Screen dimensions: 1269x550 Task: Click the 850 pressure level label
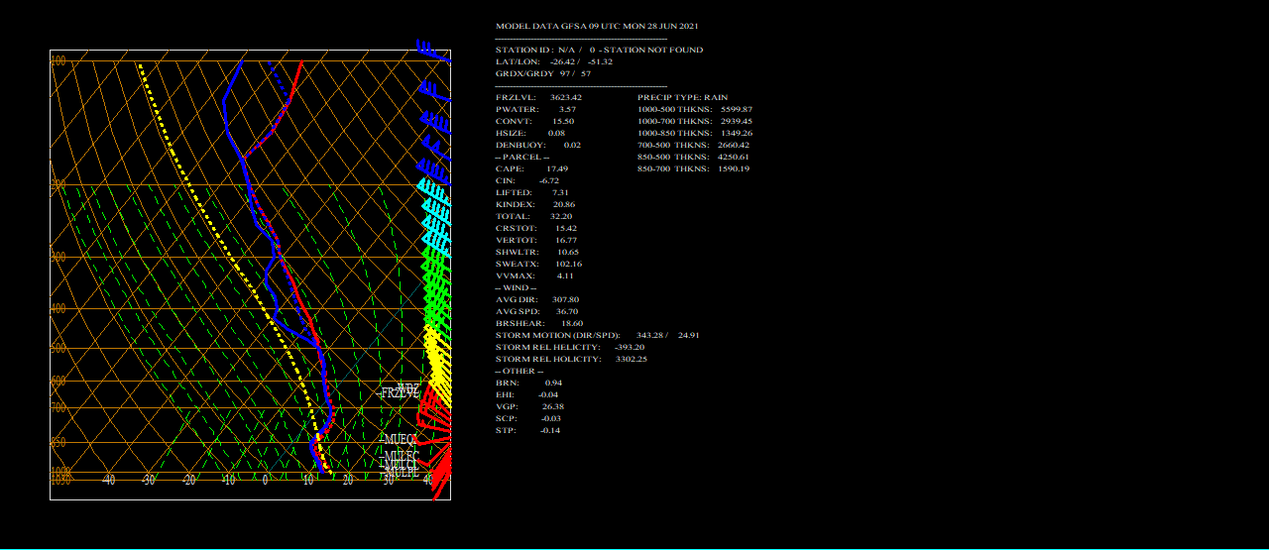(x=58, y=442)
